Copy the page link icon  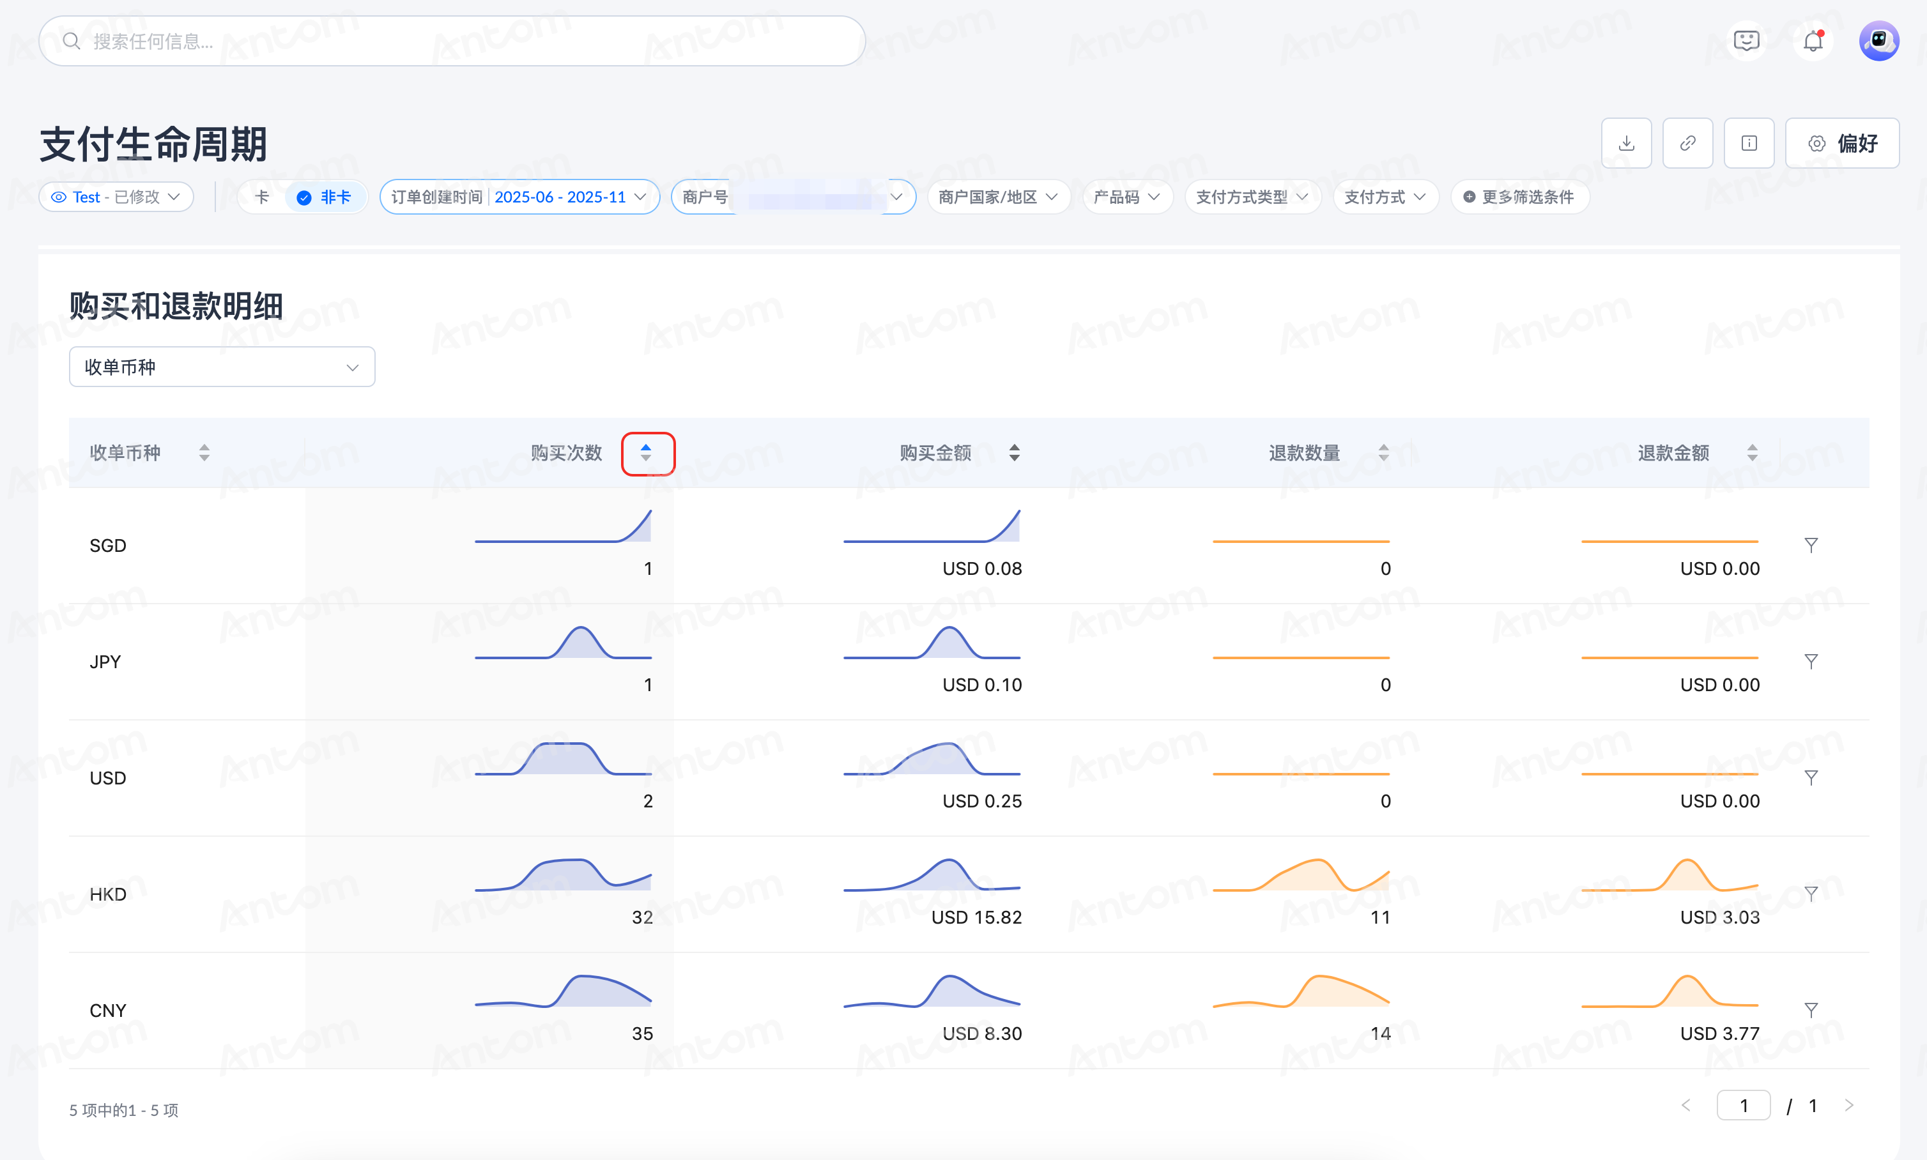tap(1688, 143)
